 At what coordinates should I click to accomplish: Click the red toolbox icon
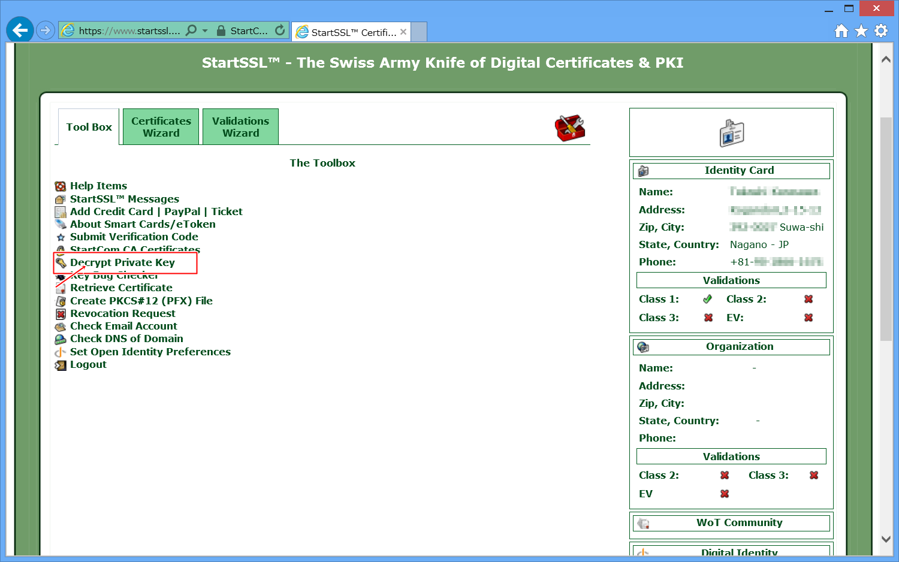tap(569, 128)
